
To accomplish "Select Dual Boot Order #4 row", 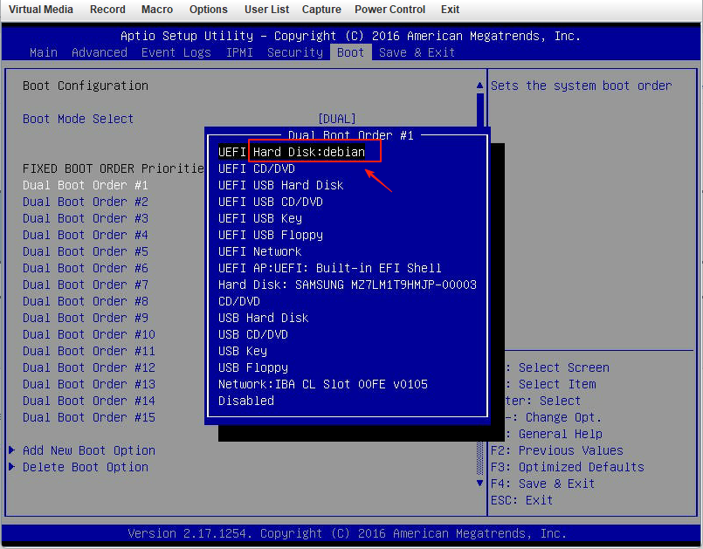I will (86, 235).
